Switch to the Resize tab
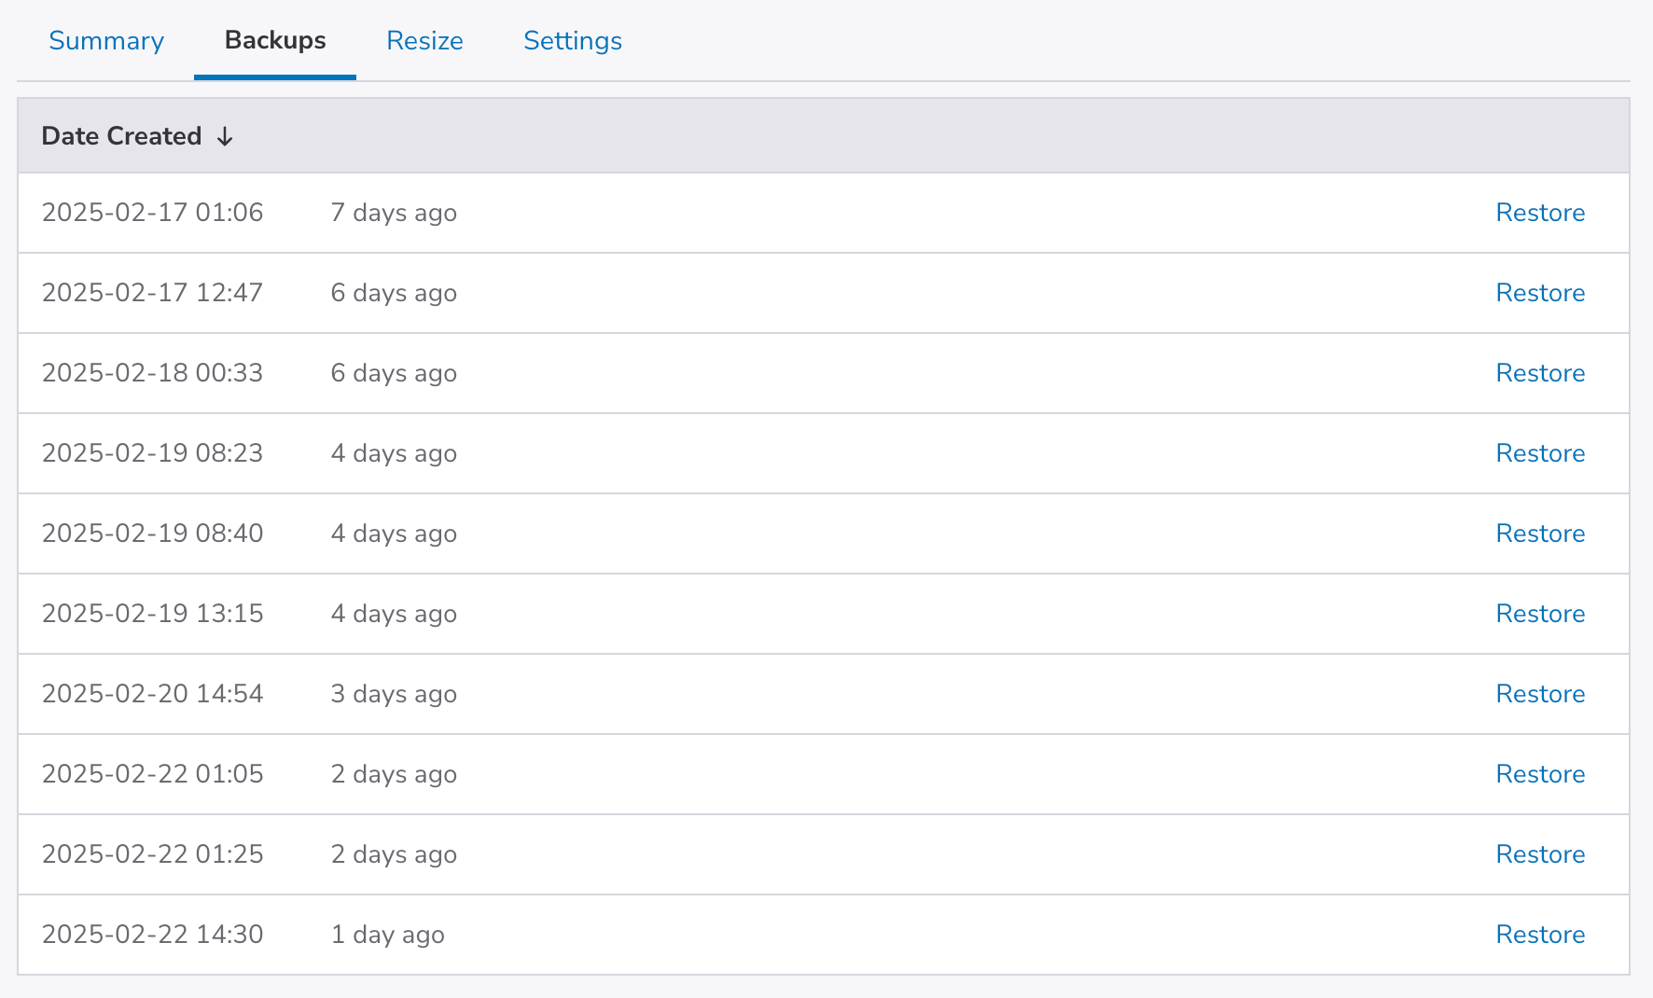Screen dimensions: 1653x998 pyautogui.click(x=424, y=41)
